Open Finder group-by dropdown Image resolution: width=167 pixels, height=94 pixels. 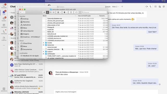click(59, 12)
